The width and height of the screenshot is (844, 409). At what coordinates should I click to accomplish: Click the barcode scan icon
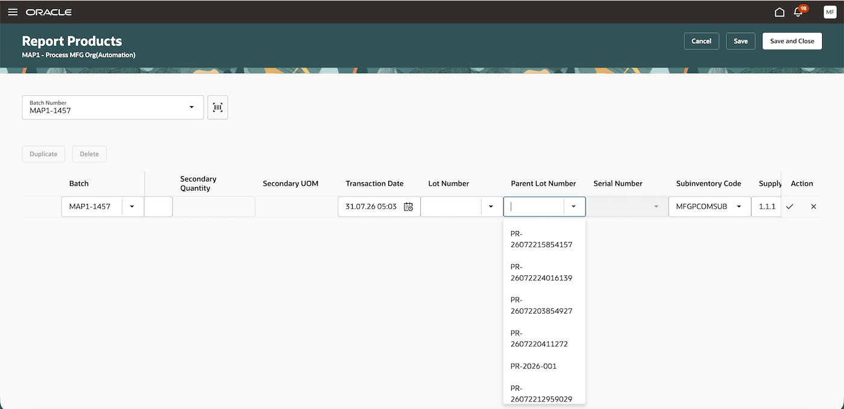coord(218,107)
